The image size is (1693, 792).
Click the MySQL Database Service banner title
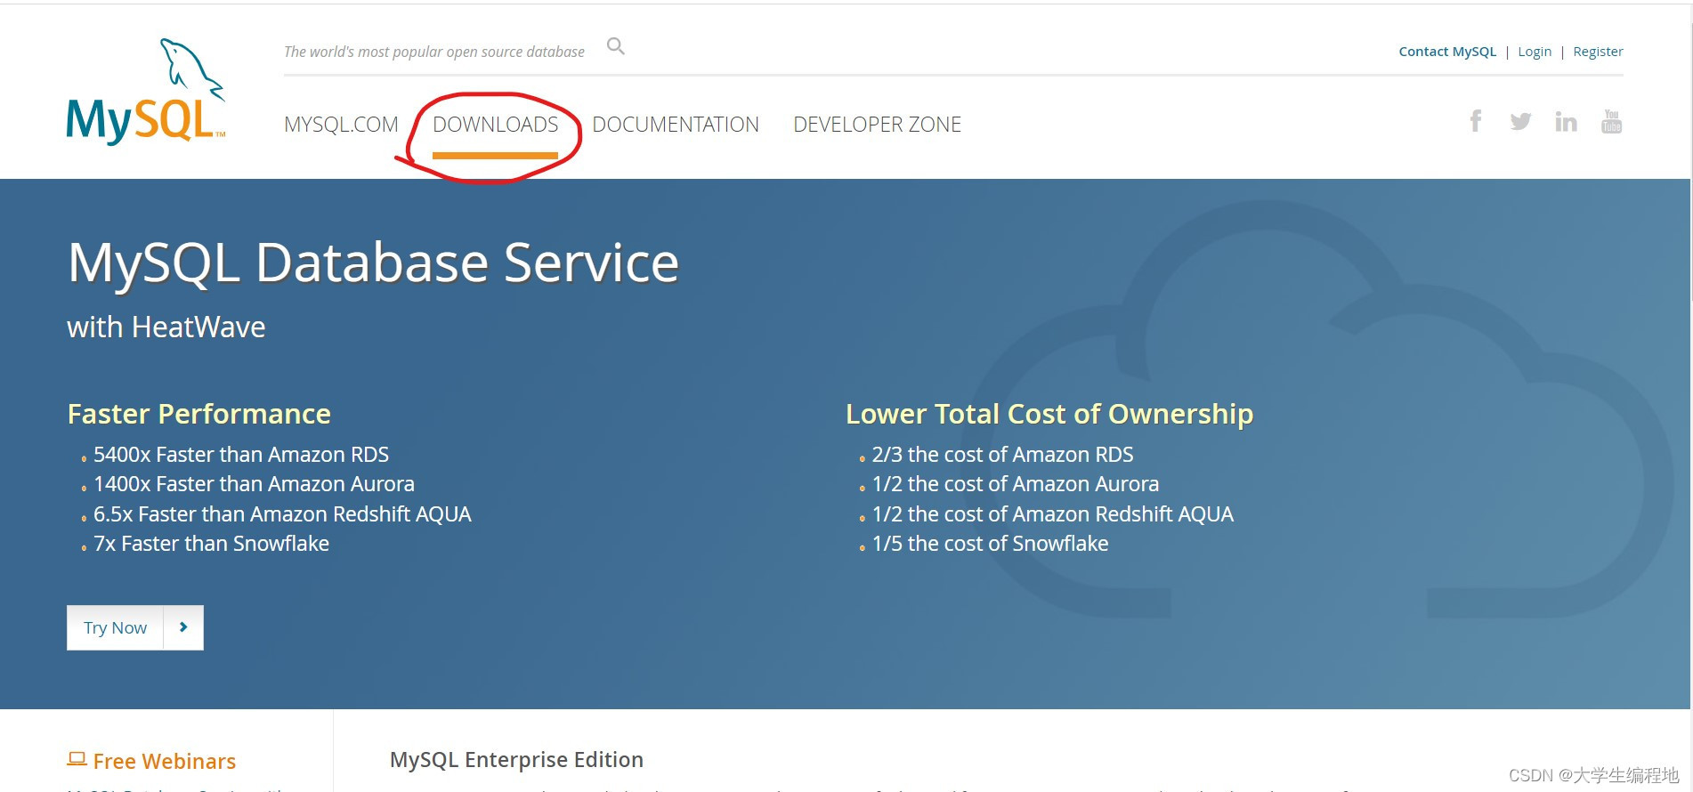[x=373, y=263]
